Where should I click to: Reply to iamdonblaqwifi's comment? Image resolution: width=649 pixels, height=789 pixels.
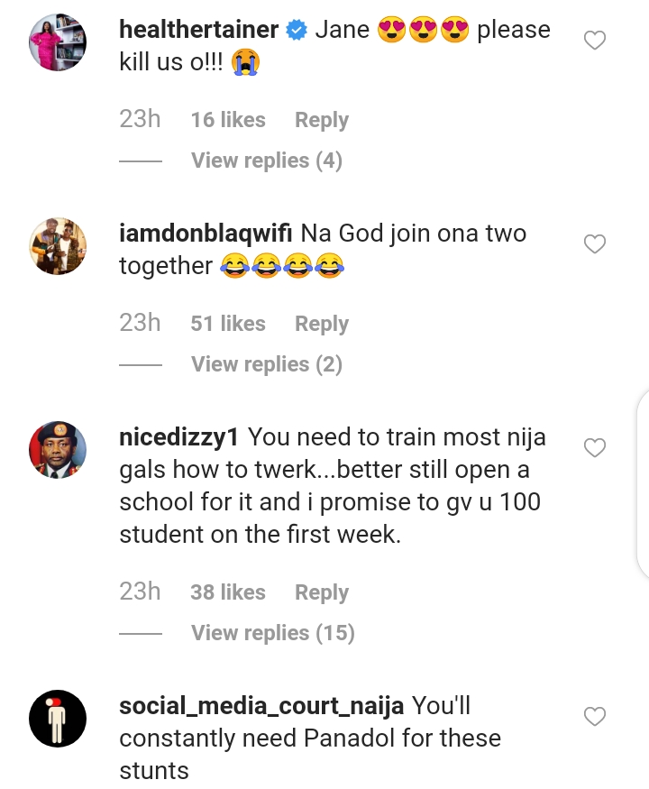coord(322,324)
